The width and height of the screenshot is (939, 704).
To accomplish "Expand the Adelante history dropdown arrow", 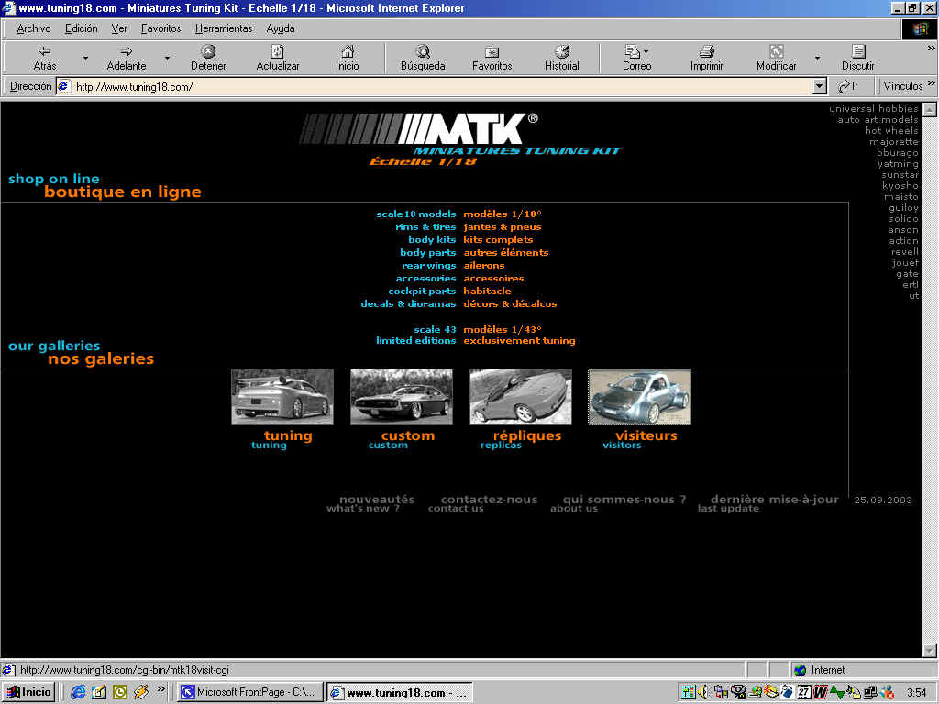I will tap(167, 58).
